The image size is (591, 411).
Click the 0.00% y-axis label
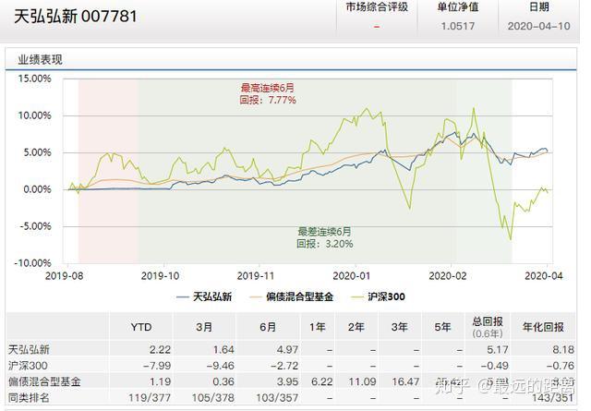(38, 189)
